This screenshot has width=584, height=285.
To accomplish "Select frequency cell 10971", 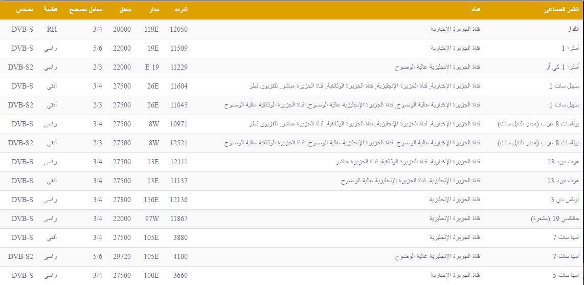I will pos(179,124).
